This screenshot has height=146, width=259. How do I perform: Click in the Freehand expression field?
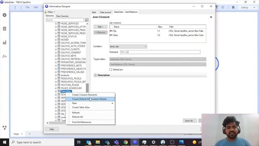click(x=160, y=52)
